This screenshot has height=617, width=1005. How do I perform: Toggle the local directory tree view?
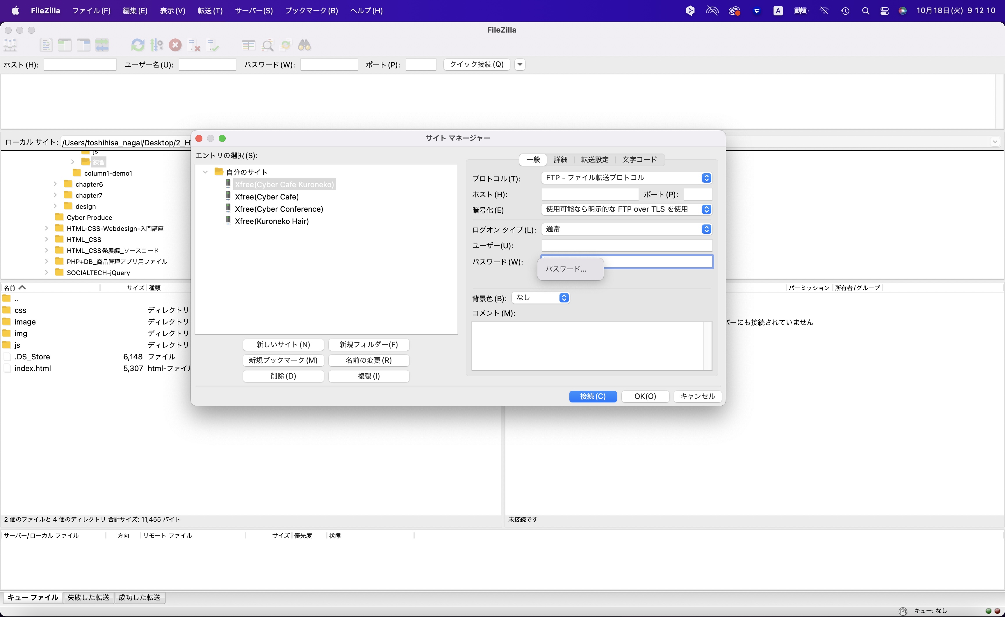[65, 45]
